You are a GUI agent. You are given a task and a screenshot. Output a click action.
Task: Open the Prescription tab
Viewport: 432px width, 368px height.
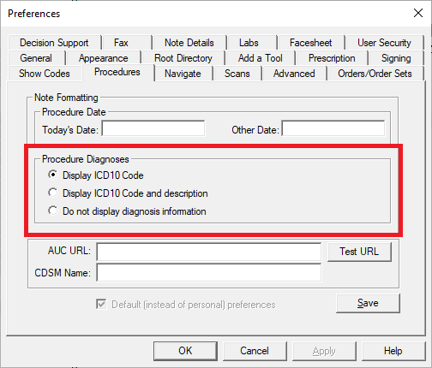(x=332, y=58)
